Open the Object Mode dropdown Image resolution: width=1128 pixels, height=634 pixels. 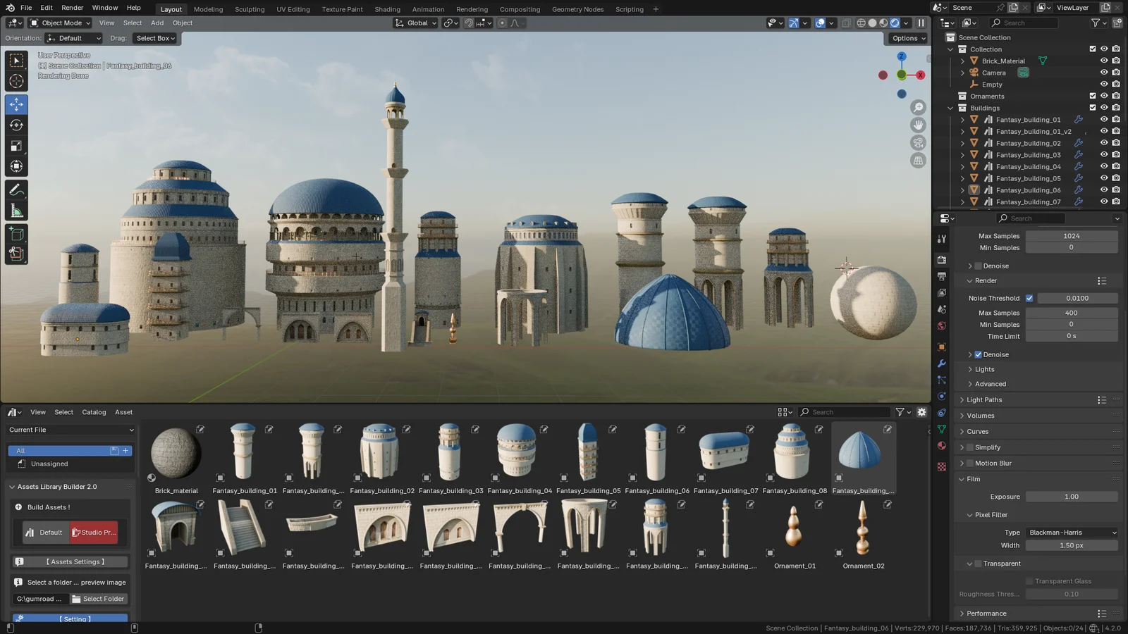tap(59, 23)
